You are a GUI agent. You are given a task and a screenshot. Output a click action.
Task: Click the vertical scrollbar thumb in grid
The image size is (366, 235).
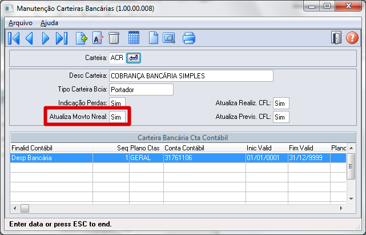(x=351, y=166)
